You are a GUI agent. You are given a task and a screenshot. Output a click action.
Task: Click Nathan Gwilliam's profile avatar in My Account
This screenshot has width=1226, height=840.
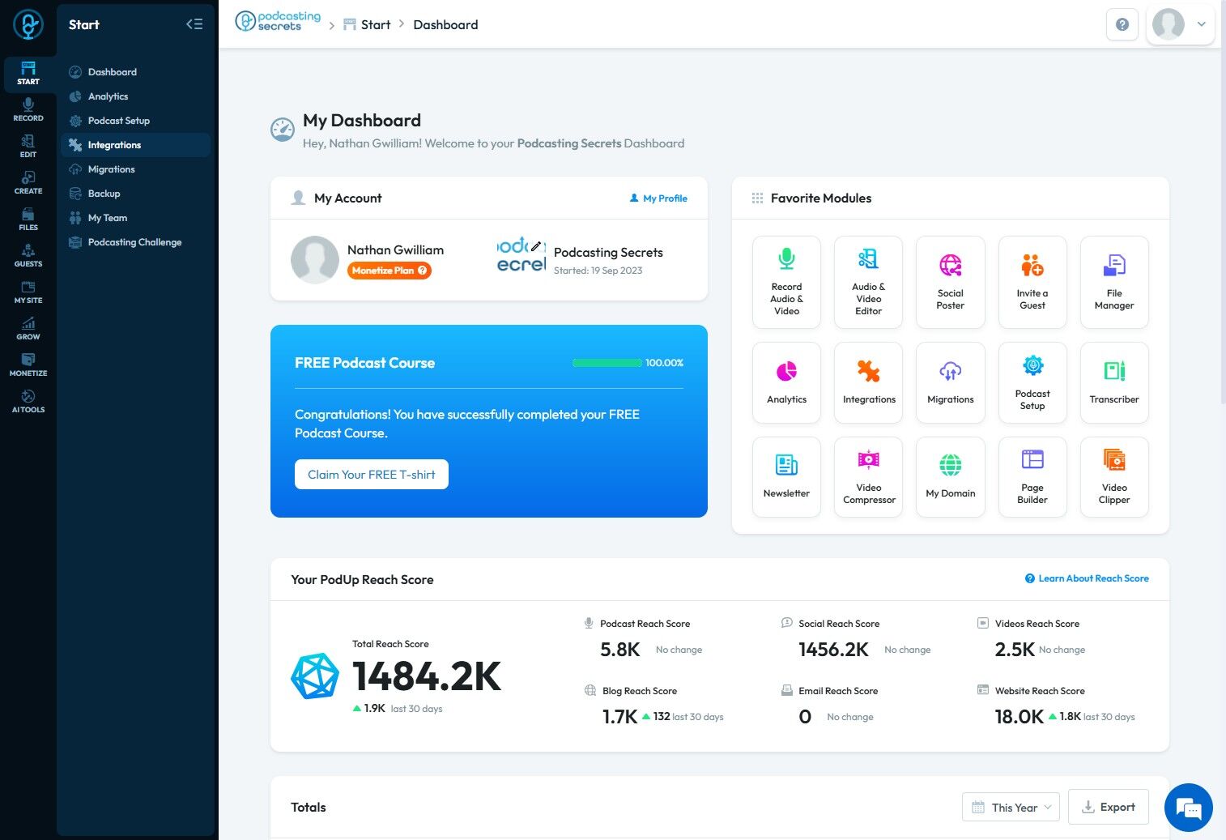click(315, 260)
